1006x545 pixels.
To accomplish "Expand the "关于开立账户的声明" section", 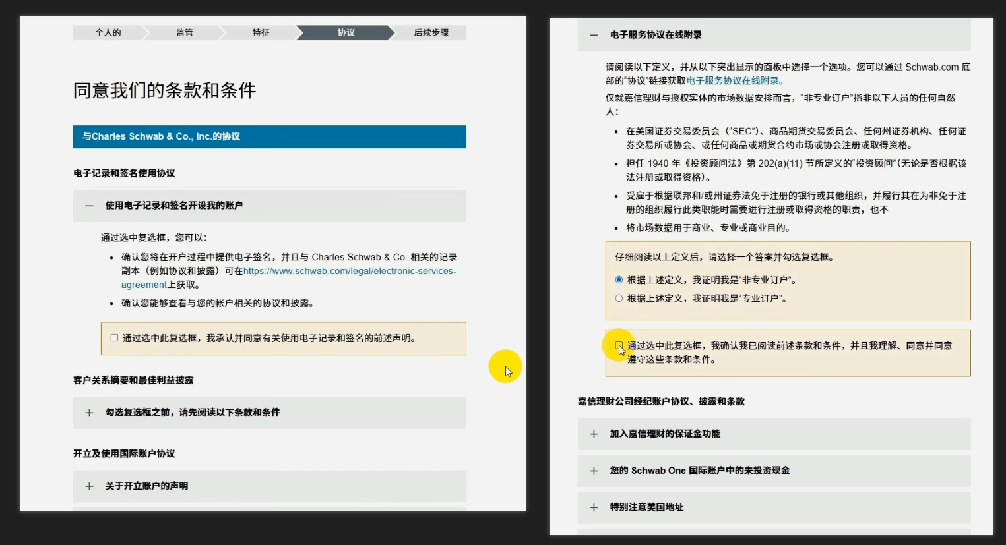I will click(269, 486).
